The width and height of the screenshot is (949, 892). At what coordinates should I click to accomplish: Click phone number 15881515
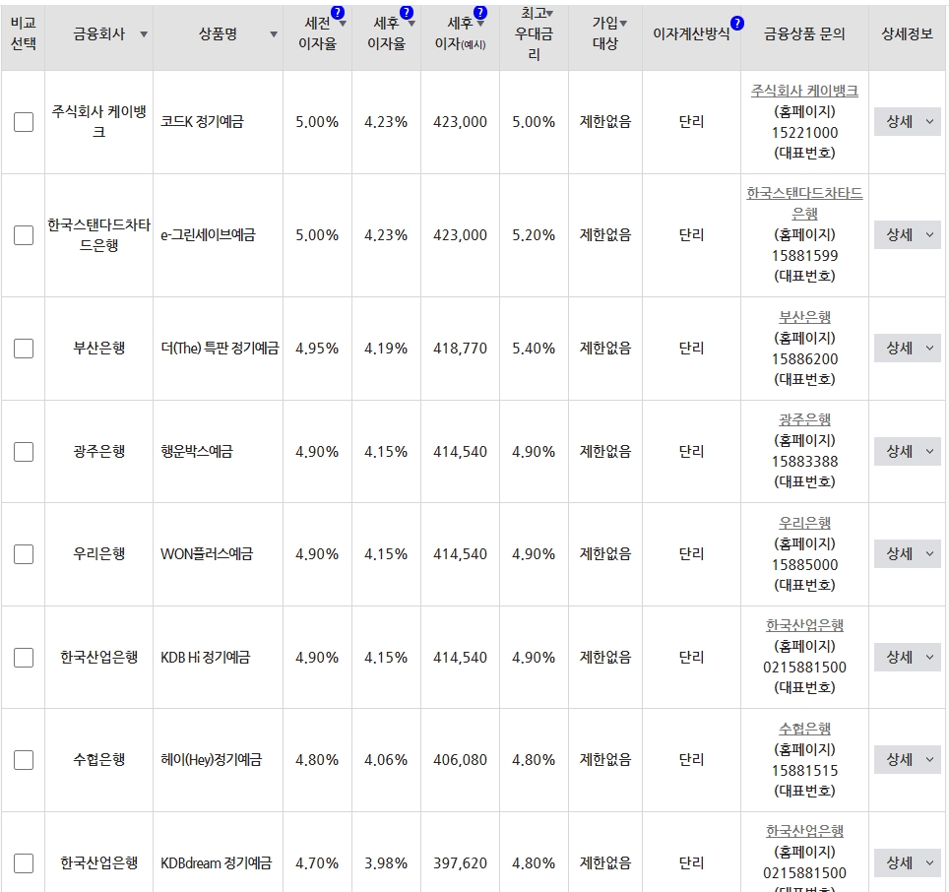tap(804, 771)
